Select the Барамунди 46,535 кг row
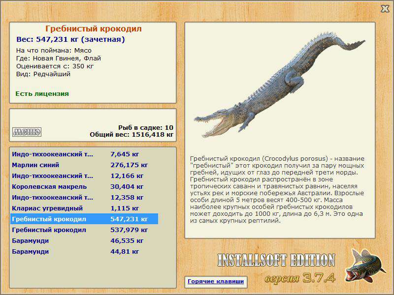This screenshot has height=295, width=394. (84, 240)
